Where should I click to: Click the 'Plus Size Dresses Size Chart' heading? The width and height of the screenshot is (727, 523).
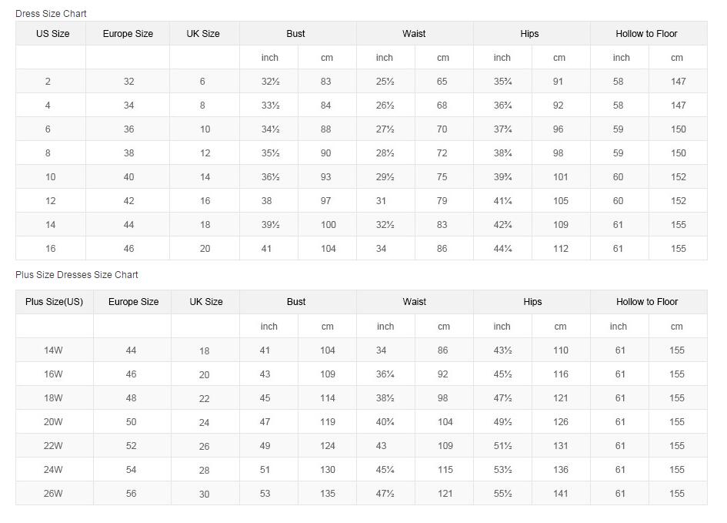point(77,275)
